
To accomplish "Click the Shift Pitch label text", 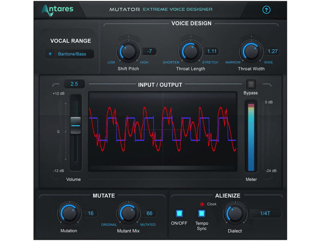I will coord(128,69).
